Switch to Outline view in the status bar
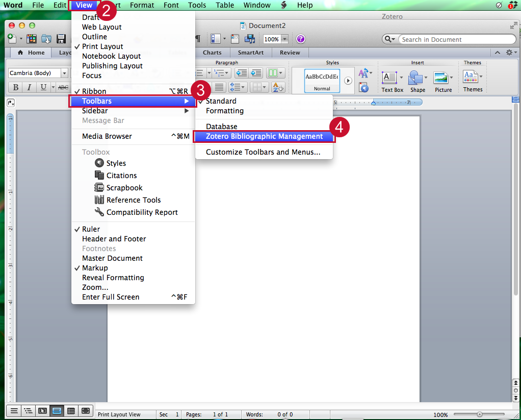 (28, 411)
